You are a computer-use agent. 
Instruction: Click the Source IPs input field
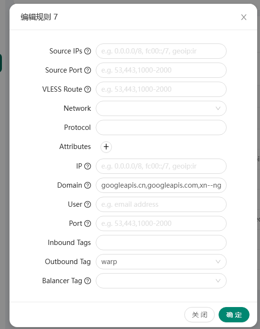coord(161,51)
